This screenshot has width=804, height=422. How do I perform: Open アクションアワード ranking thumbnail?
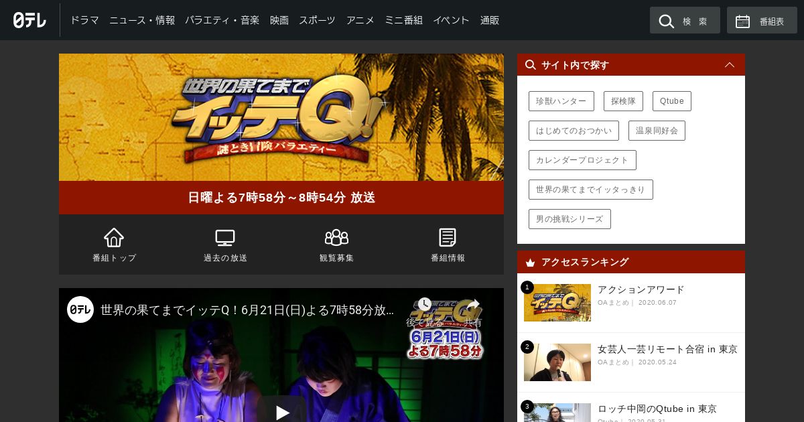click(x=557, y=303)
